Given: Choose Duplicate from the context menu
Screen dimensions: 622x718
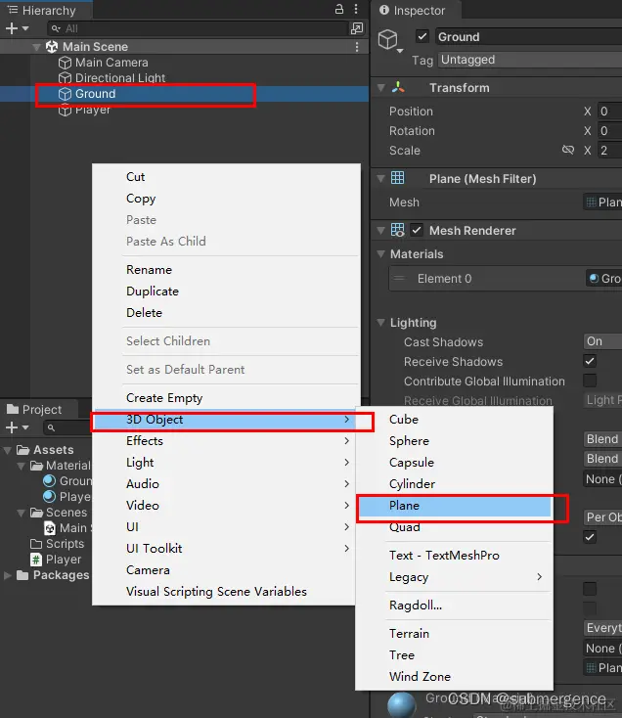Looking at the screenshot, I should (x=153, y=292).
